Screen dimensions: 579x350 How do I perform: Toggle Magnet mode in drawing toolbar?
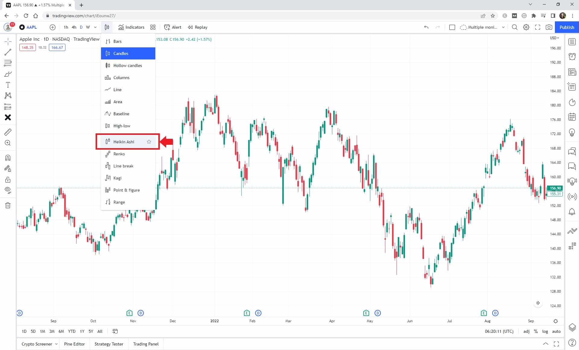8,157
